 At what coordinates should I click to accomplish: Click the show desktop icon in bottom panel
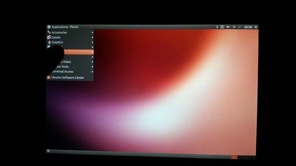[x=48, y=151]
